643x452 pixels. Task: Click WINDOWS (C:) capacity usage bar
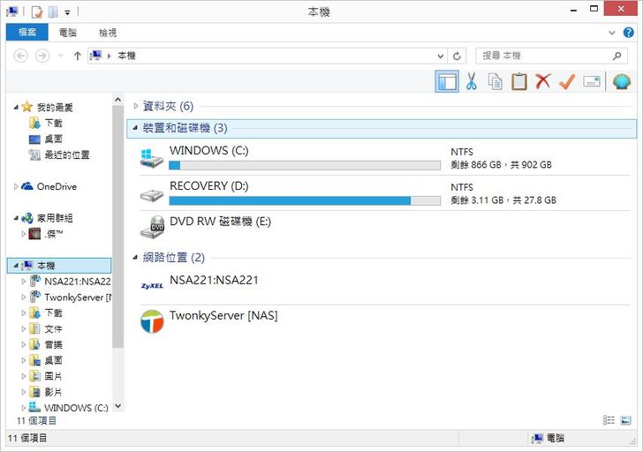coord(305,165)
